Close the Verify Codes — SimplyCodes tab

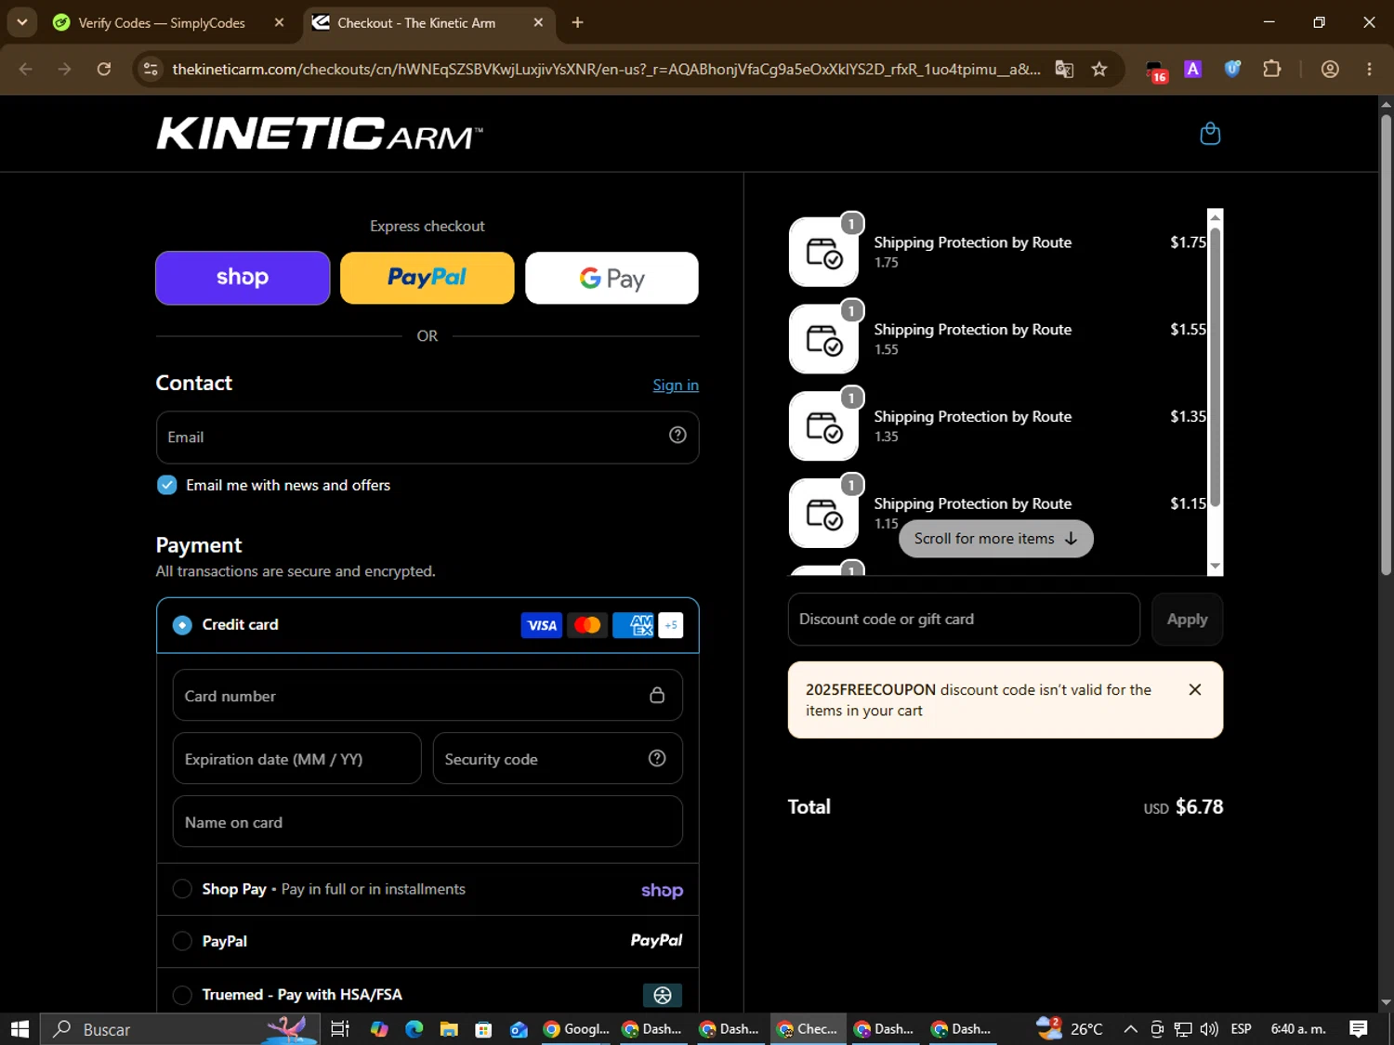pyautogui.click(x=279, y=22)
